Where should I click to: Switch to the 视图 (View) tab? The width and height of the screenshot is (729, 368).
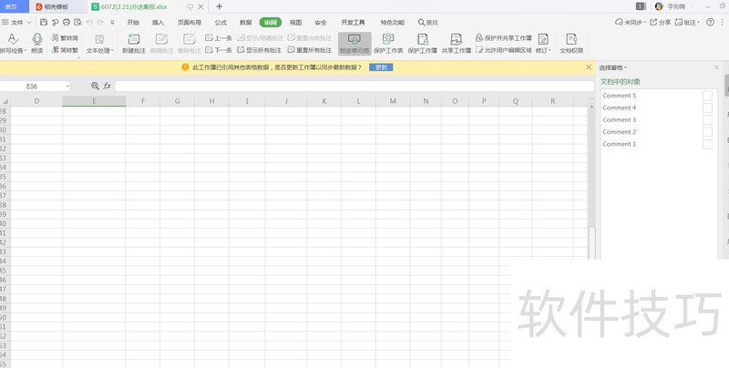pos(295,22)
